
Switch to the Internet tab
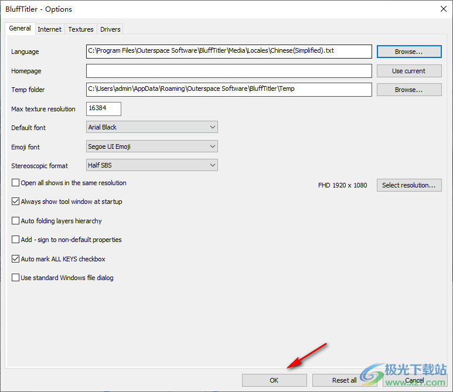pos(49,29)
